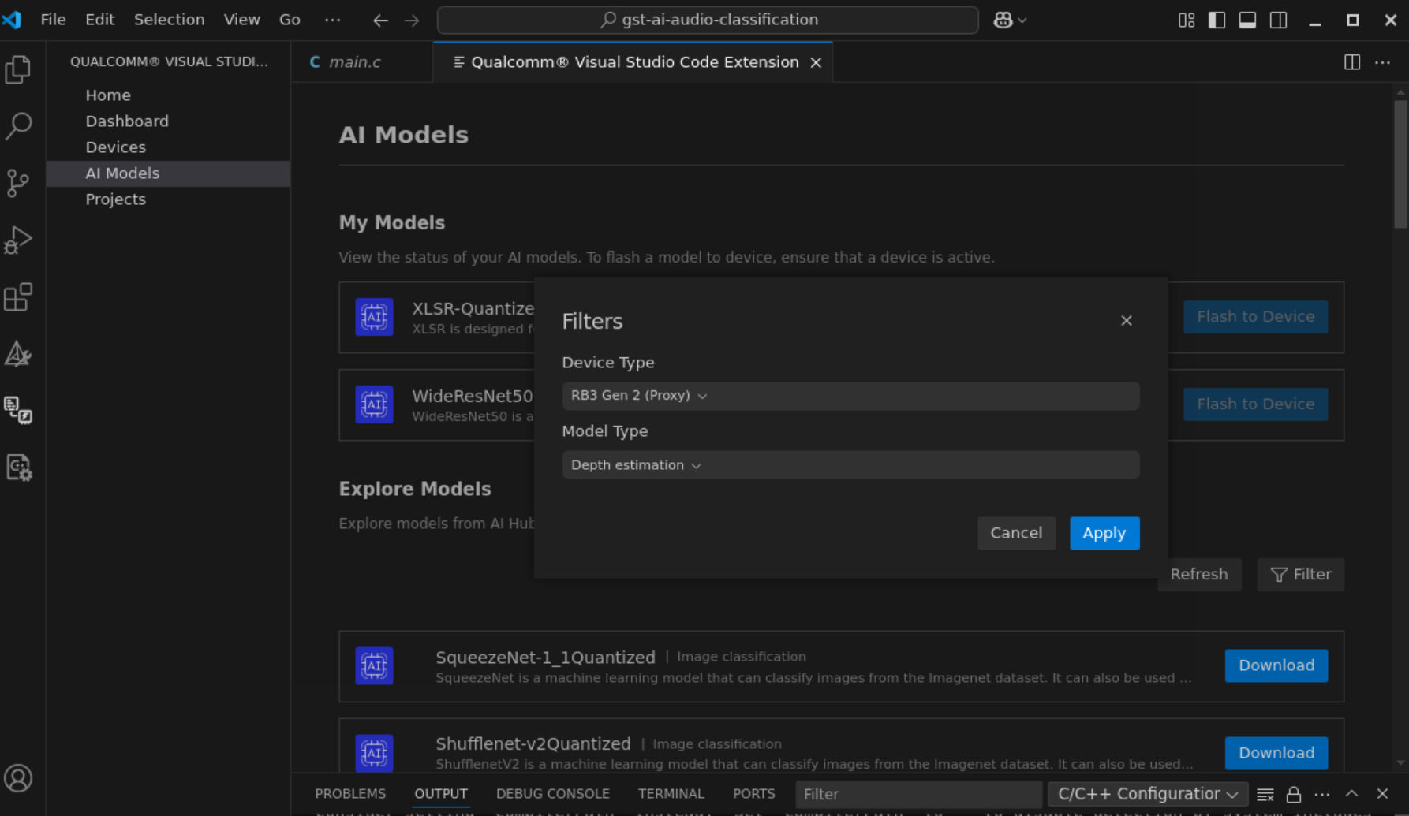The height and width of the screenshot is (816, 1409).
Task: Open the Edit menu
Action: [99, 20]
